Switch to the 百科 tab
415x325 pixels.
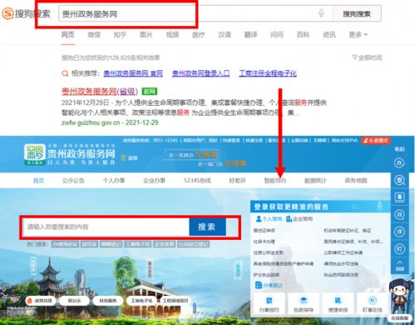click(303, 35)
